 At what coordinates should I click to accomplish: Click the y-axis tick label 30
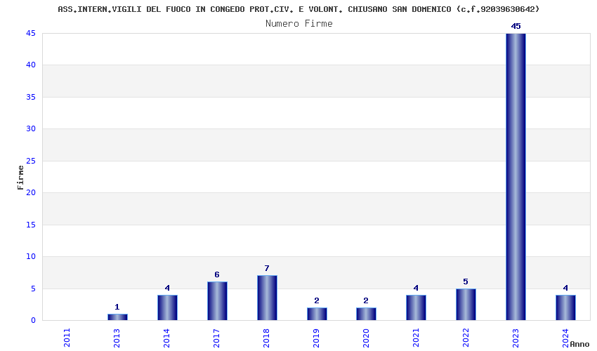click(x=31, y=128)
